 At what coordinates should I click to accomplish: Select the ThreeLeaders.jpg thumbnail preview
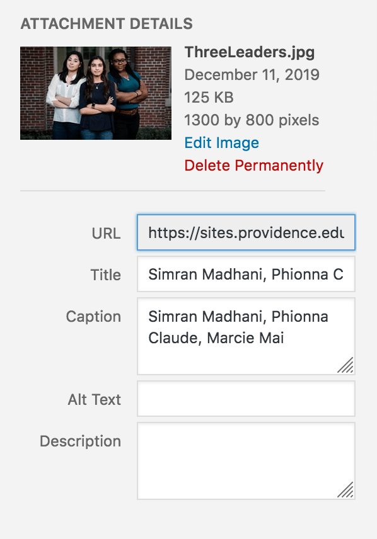click(95, 93)
